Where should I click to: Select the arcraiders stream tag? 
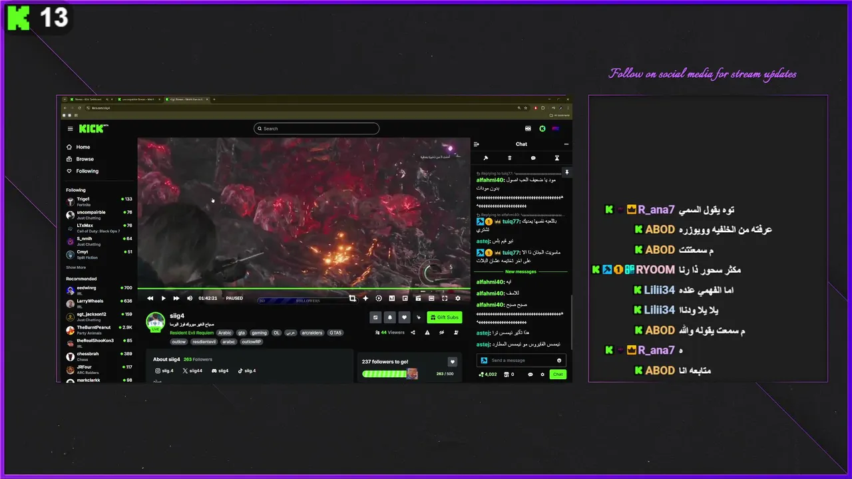tap(312, 333)
